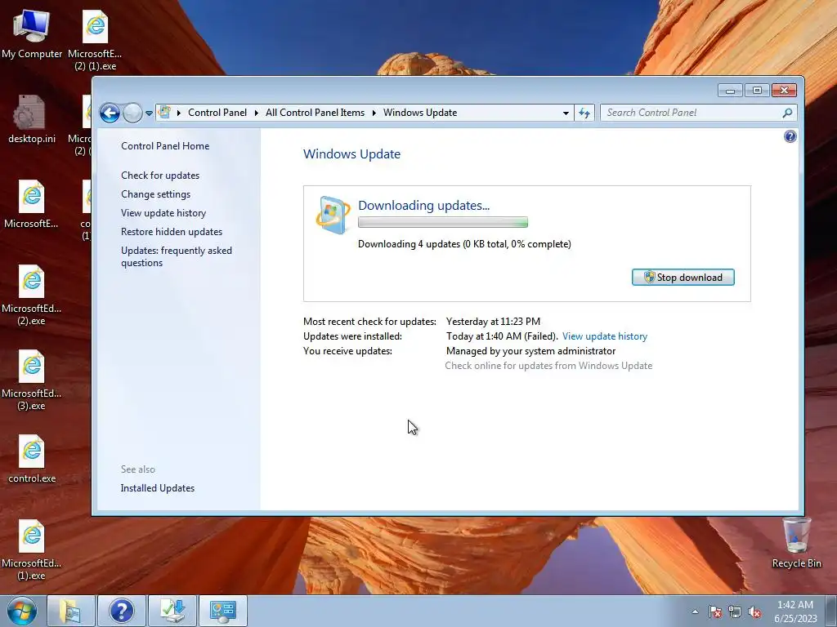The height and width of the screenshot is (627, 837).
Task: Open address bar history dropdown
Action: pos(566,113)
